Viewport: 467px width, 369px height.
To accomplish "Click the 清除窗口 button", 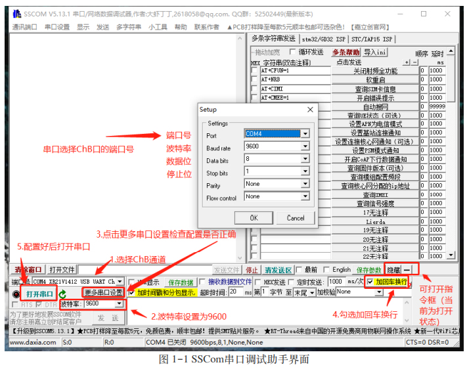I will click(x=29, y=270).
